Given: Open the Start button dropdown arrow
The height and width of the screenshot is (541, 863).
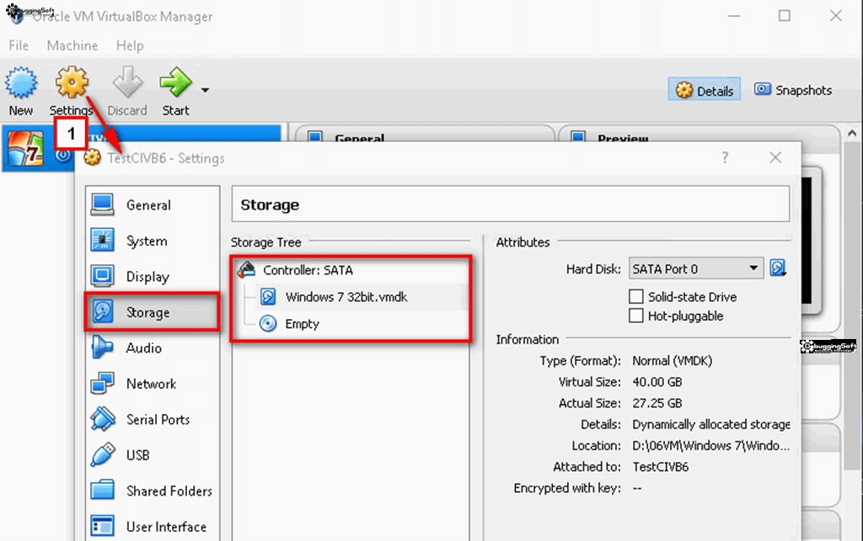Looking at the screenshot, I should click(x=205, y=90).
